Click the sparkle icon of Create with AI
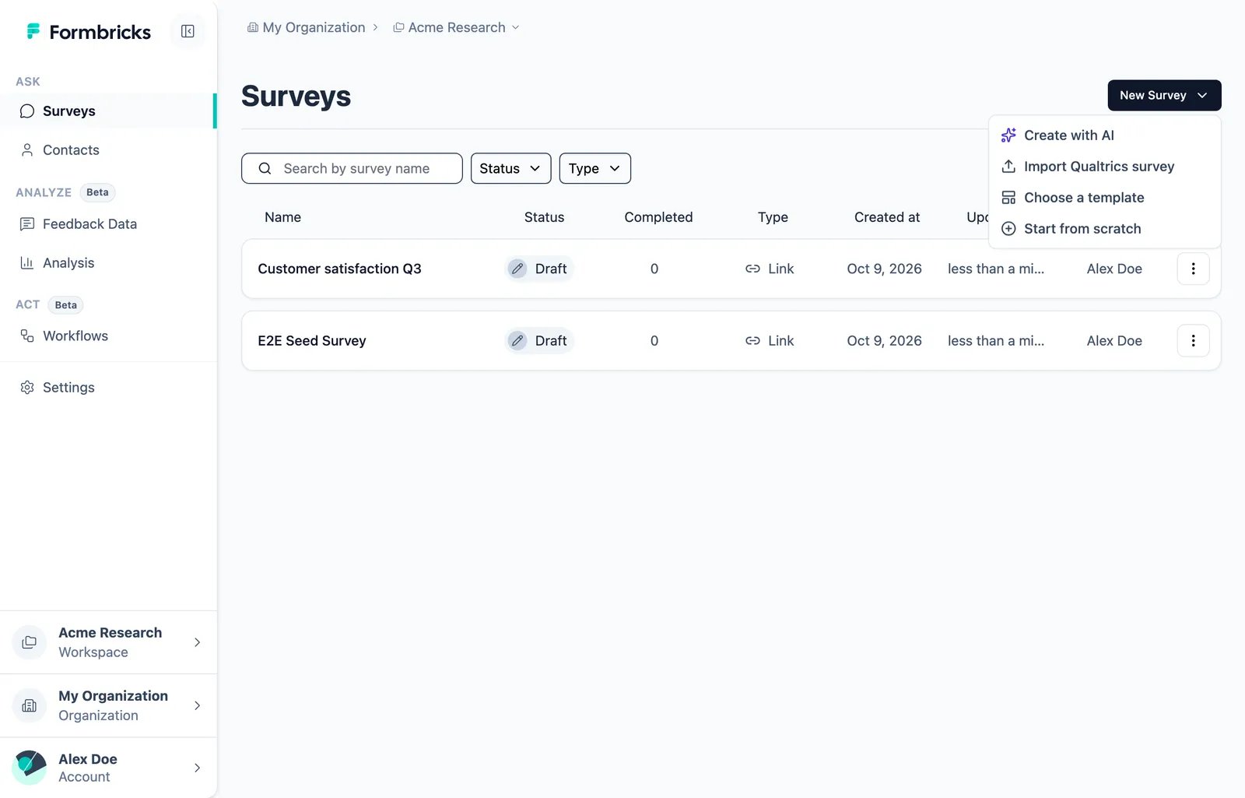The image size is (1245, 798). point(1008,135)
